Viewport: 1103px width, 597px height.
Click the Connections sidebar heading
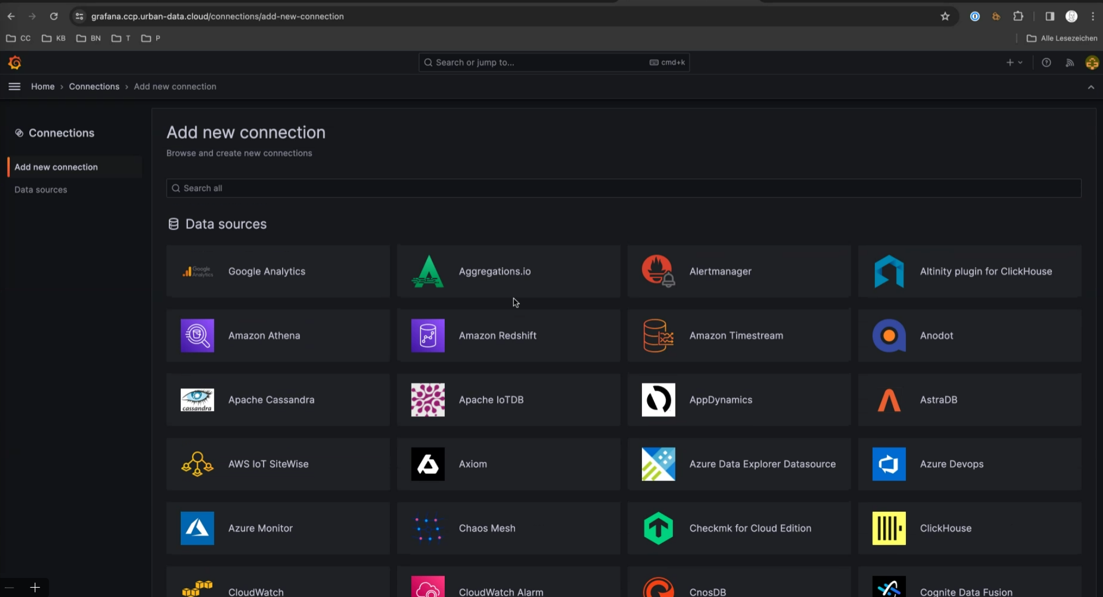[x=62, y=133]
